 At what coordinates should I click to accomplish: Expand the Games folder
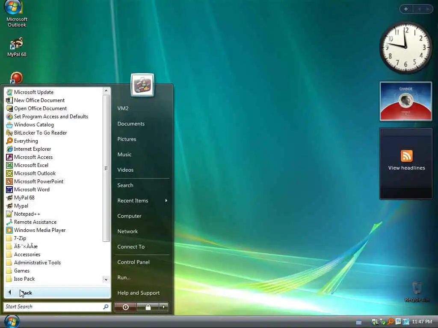(x=53, y=270)
